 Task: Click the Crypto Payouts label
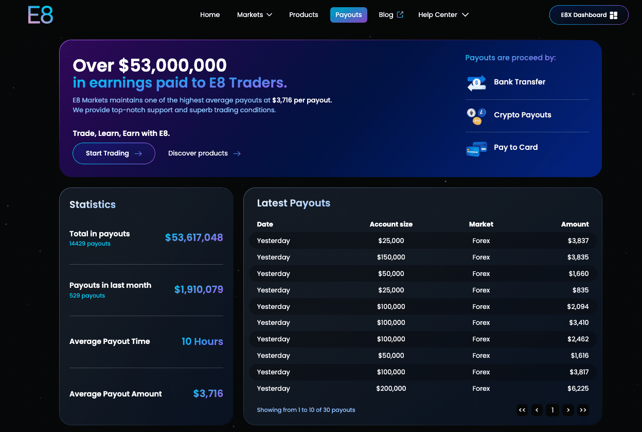(523, 115)
